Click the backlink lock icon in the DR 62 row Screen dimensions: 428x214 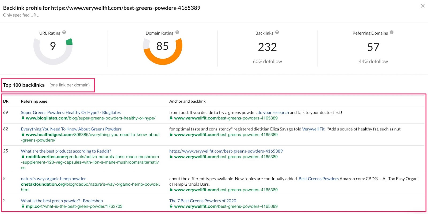pos(171,134)
